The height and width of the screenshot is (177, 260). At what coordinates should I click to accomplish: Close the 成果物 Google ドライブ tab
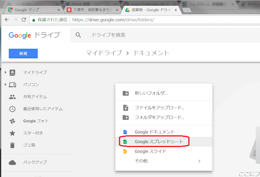[x=176, y=10]
